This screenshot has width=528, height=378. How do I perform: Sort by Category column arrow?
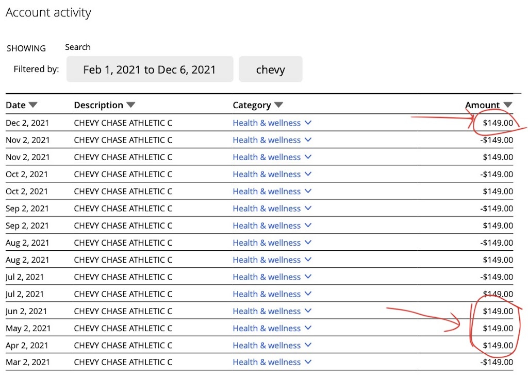(278, 105)
